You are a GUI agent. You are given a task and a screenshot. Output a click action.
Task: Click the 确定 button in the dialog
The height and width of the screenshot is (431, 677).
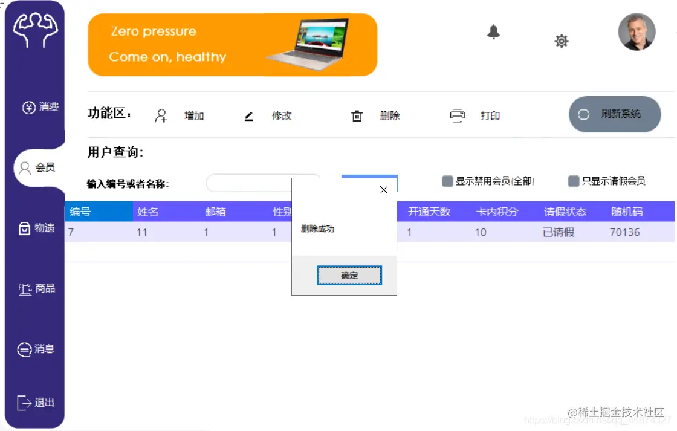(349, 275)
